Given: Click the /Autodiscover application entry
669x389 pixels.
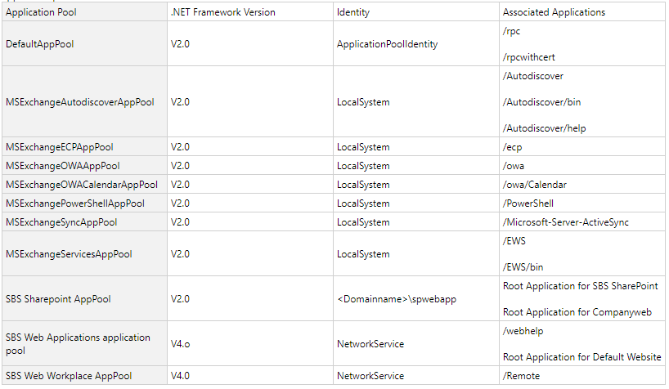Looking at the screenshot, I should [x=533, y=76].
